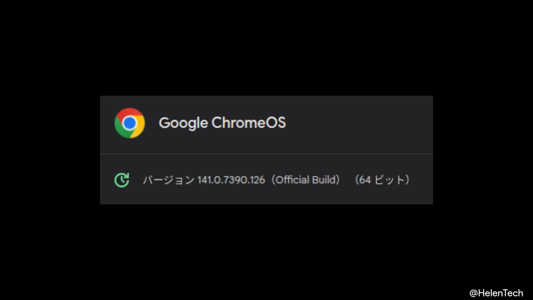The width and height of the screenshot is (533, 300).
Task: Click empty space right of ChromeOS heading
Action: coord(360,123)
